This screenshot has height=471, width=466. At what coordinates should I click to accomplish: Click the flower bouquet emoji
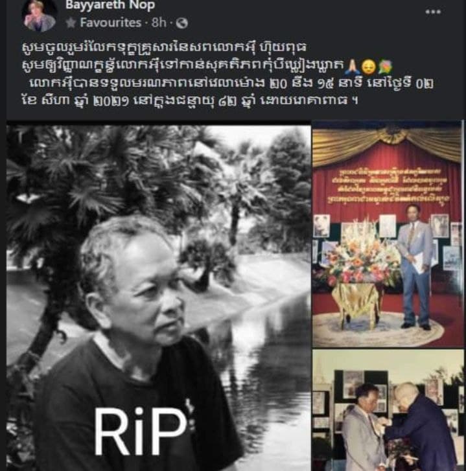(x=385, y=66)
